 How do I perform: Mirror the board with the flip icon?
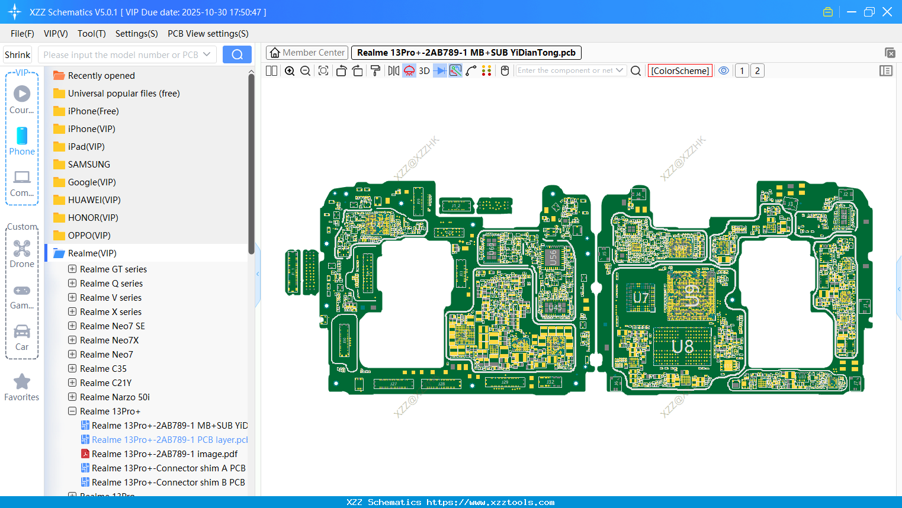[x=393, y=70]
